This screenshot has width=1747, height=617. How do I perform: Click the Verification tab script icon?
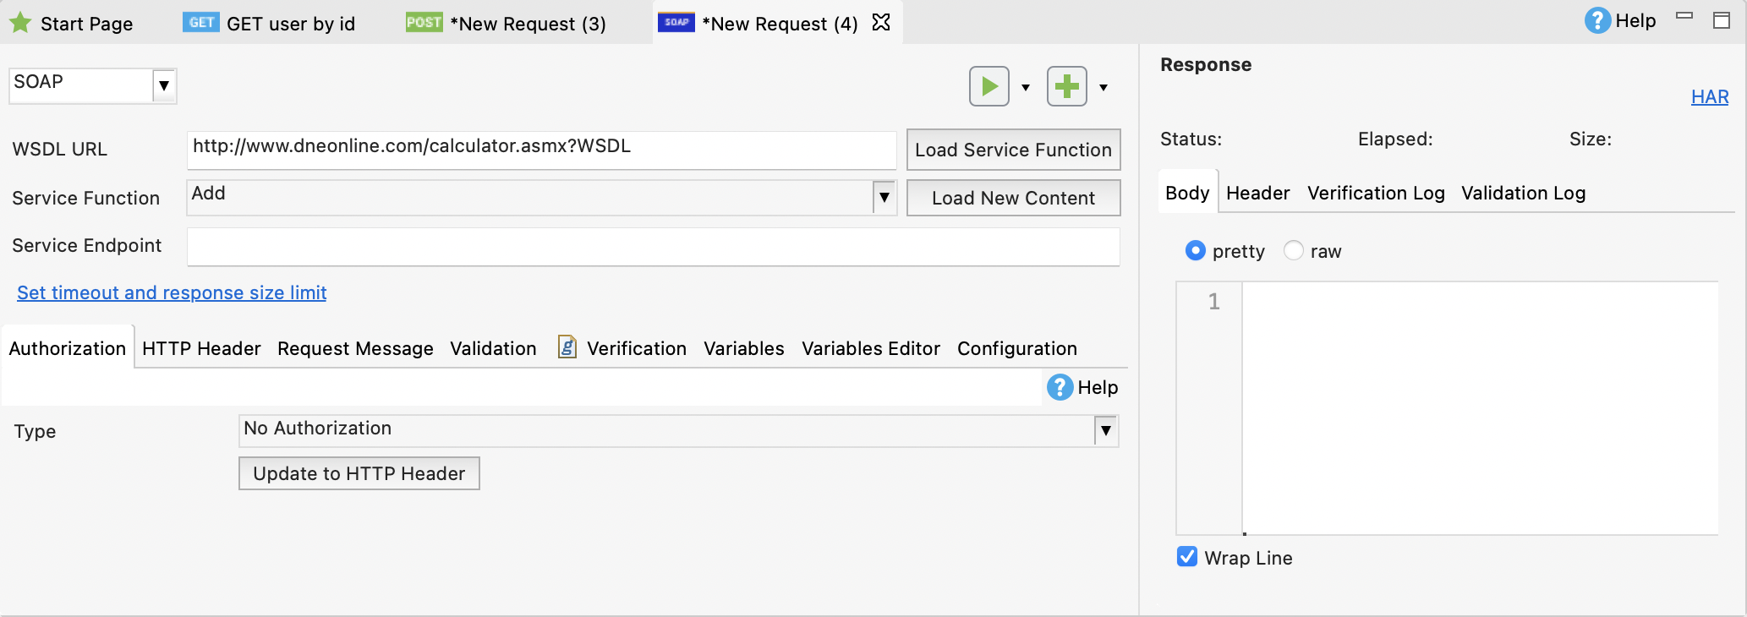click(x=567, y=347)
